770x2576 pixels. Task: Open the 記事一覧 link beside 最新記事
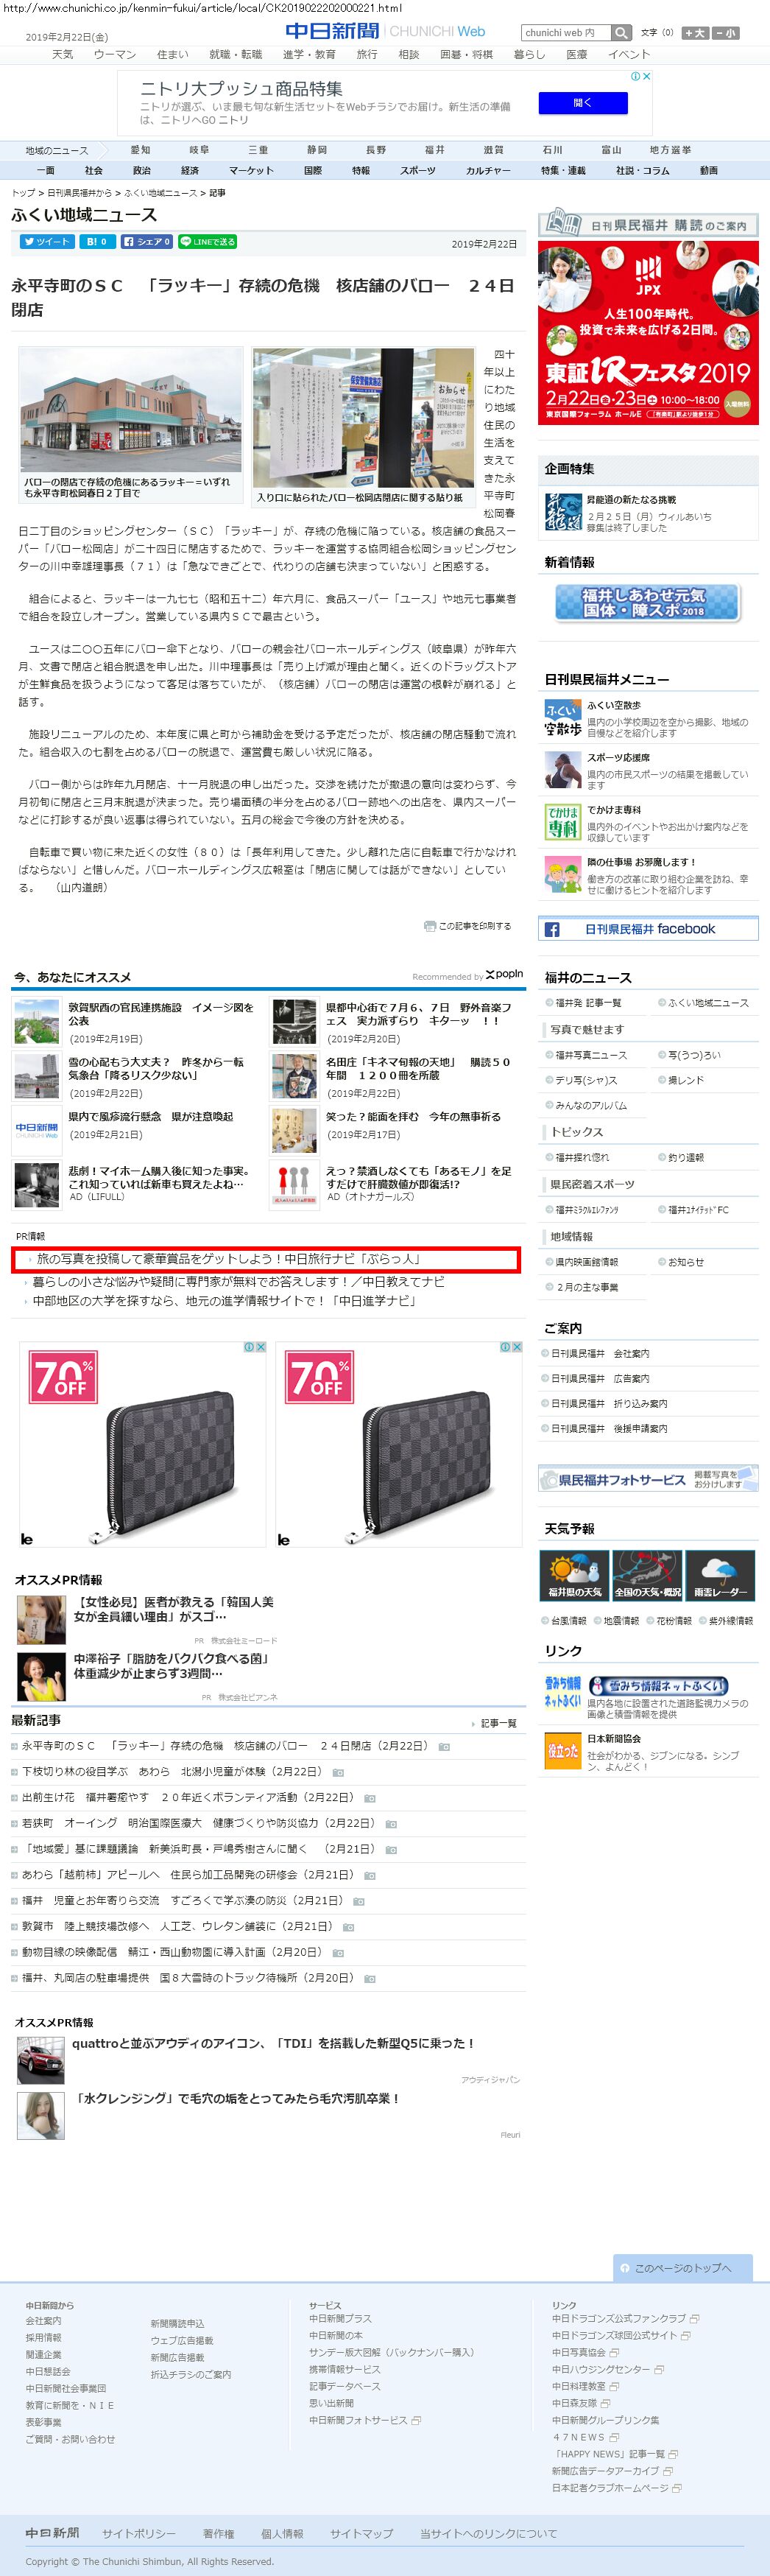click(x=495, y=1724)
